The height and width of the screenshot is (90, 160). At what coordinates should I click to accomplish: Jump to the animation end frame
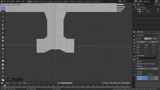pyautogui.click(x=71, y=83)
